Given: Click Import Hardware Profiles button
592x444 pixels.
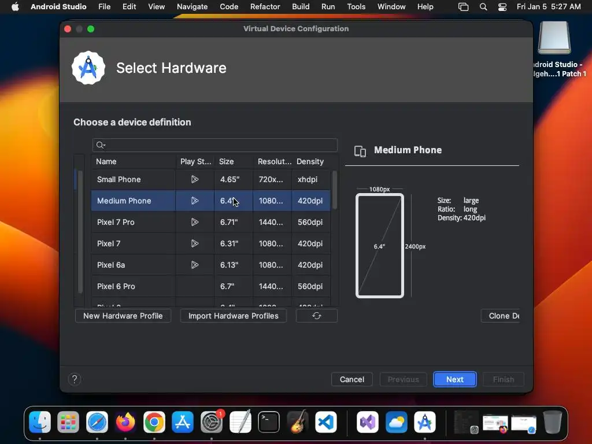Looking at the screenshot, I should pyautogui.click(x=234, y=316).
